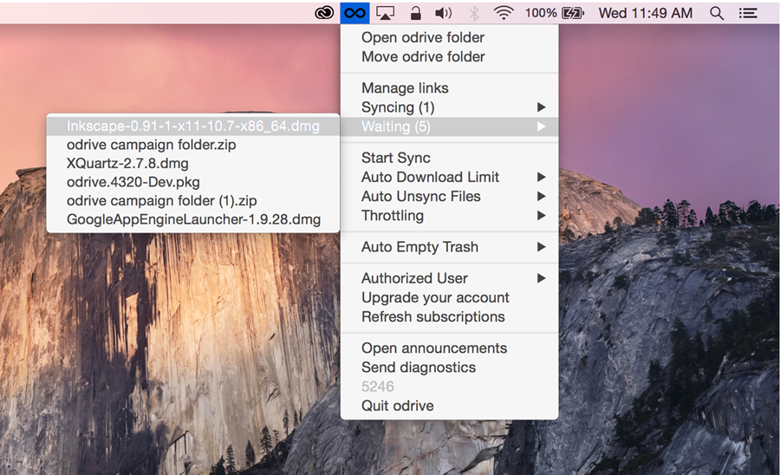Select Inkscape-0.91-1-x11-10.7-x86_64.dmg in waiting list
The width and height of the screenshot is (780, 475).
pyautogui.click(x=193, y=126)
